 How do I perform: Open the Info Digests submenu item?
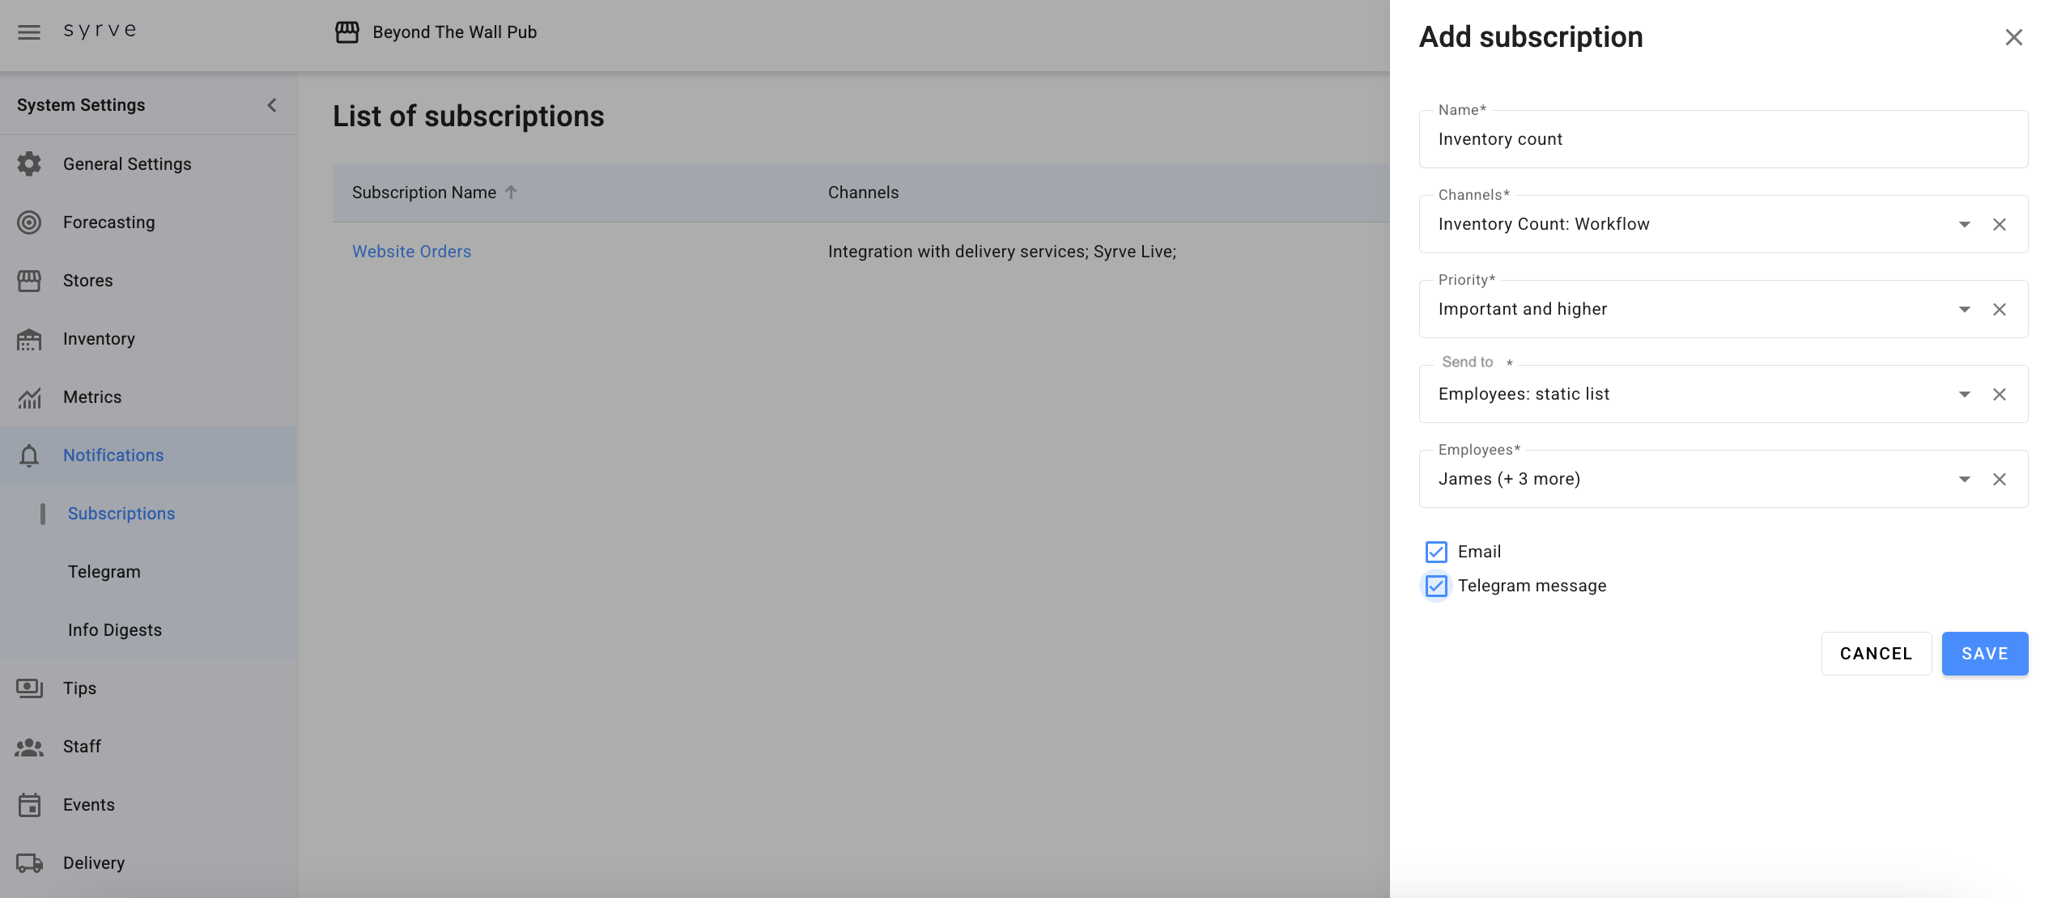115,630
